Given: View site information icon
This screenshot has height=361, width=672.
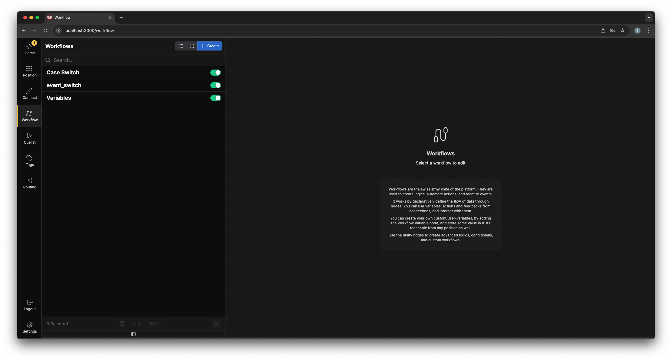Looking at the screenshot, I should tap(58, 31).
